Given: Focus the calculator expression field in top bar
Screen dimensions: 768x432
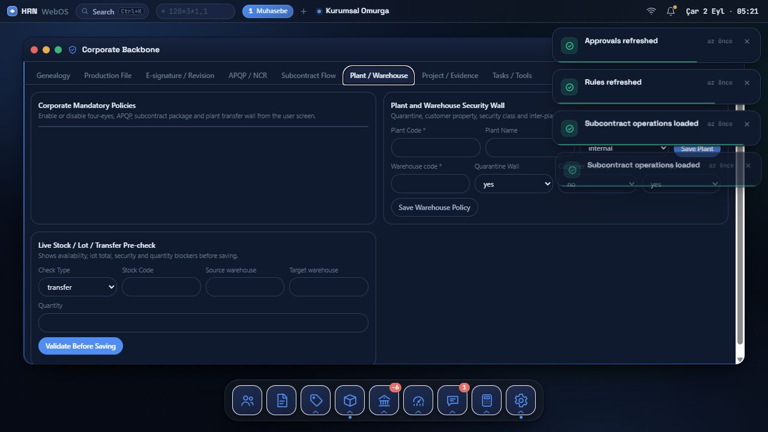Looking at the screenshot, I should (x=196, y=11).
